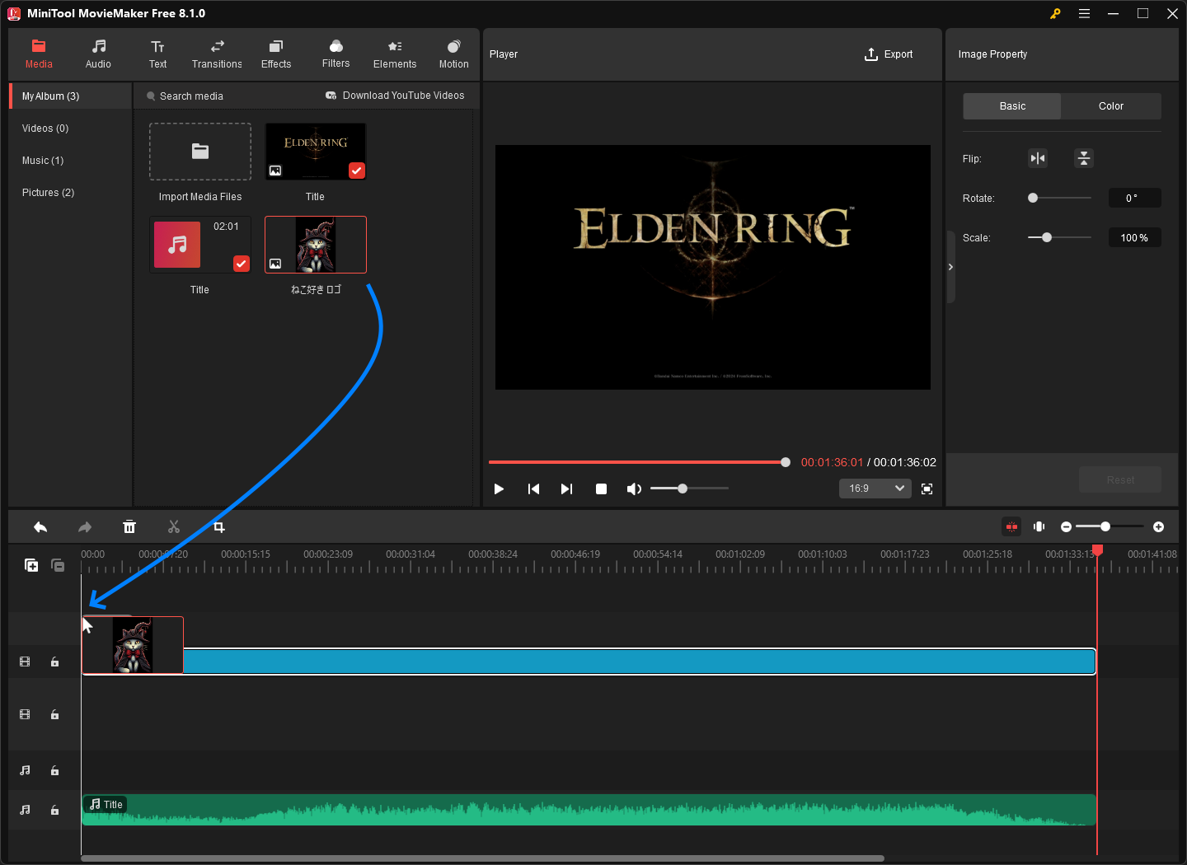1187x865 pixels.
Task: Enter full screen preview
Action: point(927,489)
